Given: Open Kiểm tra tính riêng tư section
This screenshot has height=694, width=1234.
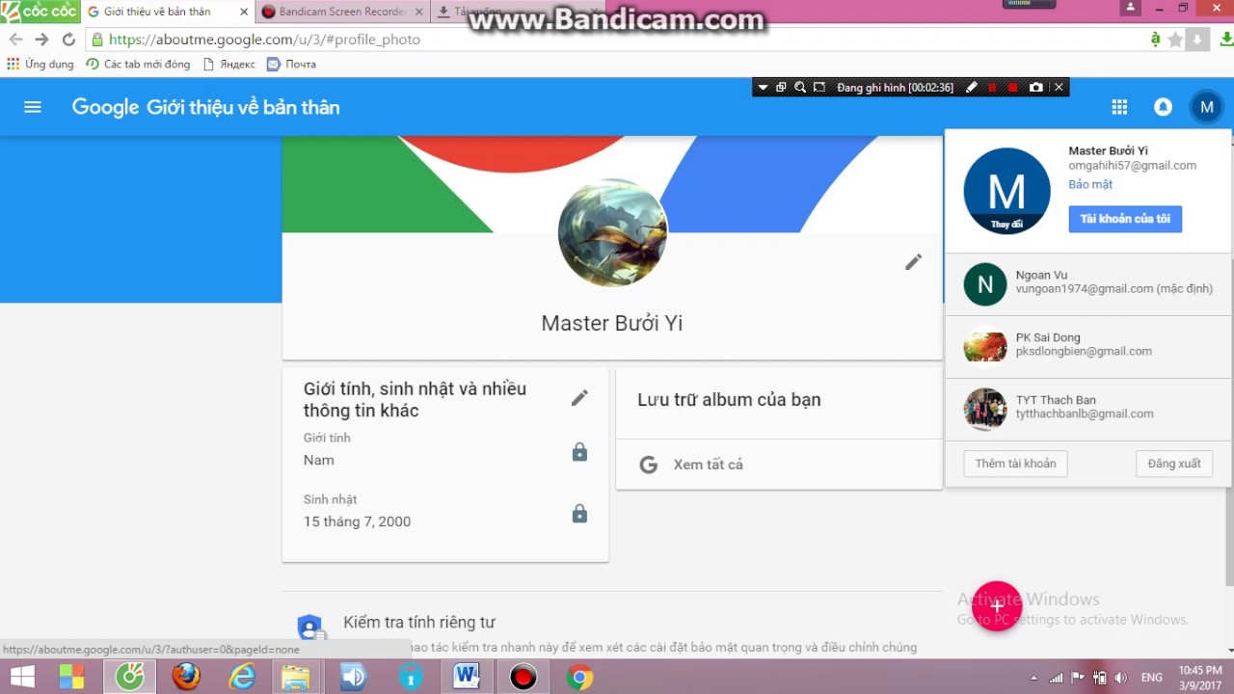Looking at the screenshot, I should tap(419, 623).
